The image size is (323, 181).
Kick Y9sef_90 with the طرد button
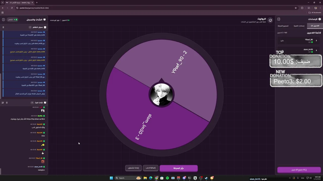[282, 40]
